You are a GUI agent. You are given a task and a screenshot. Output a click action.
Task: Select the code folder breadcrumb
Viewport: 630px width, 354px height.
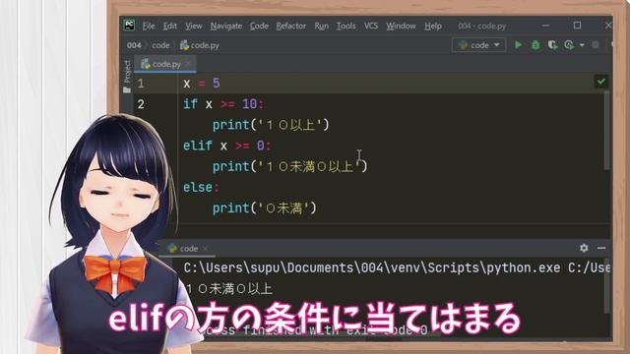(160, 45)
